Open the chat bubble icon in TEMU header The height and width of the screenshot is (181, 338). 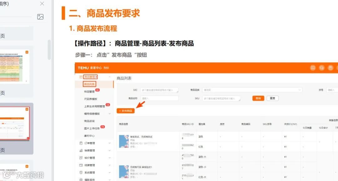click(321, 68)
